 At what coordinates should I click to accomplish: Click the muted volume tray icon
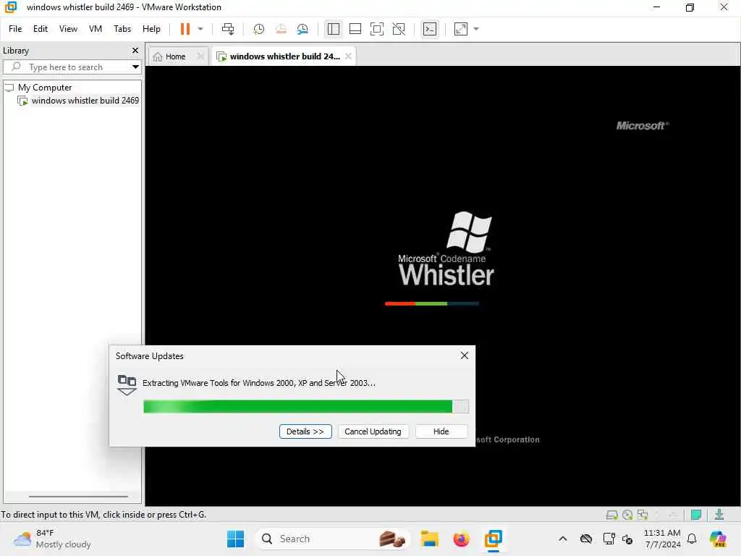click(x=627, y=539)
